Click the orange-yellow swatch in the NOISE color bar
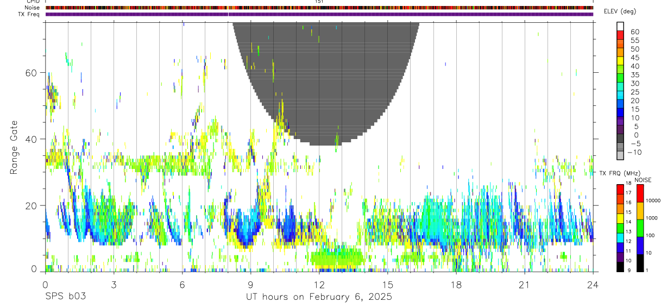The width and height of the screenshot is (667, 308). point(640,211)
